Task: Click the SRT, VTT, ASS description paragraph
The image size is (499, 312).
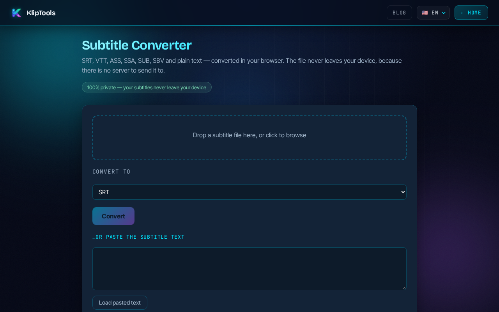Action: click(x=242, y=66)
